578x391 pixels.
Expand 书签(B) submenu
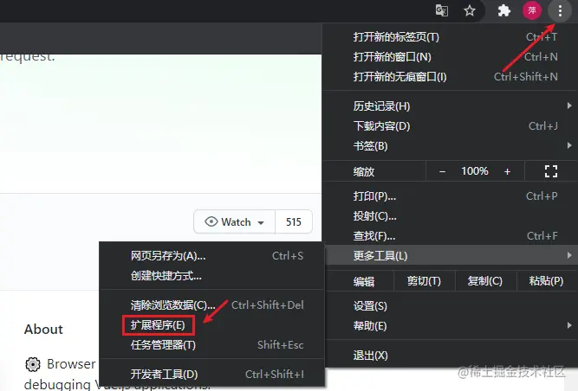click(451, 146)
